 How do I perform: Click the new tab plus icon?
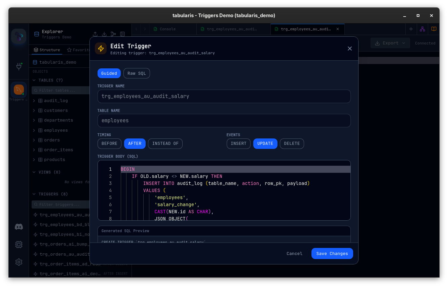coord(411,29)
